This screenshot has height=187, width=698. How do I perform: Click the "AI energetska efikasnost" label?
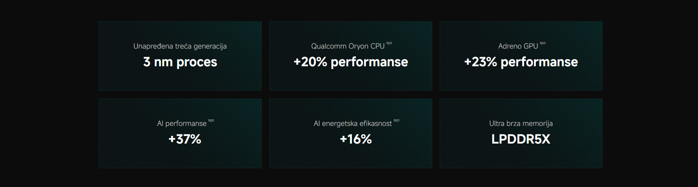coord(352,124)
